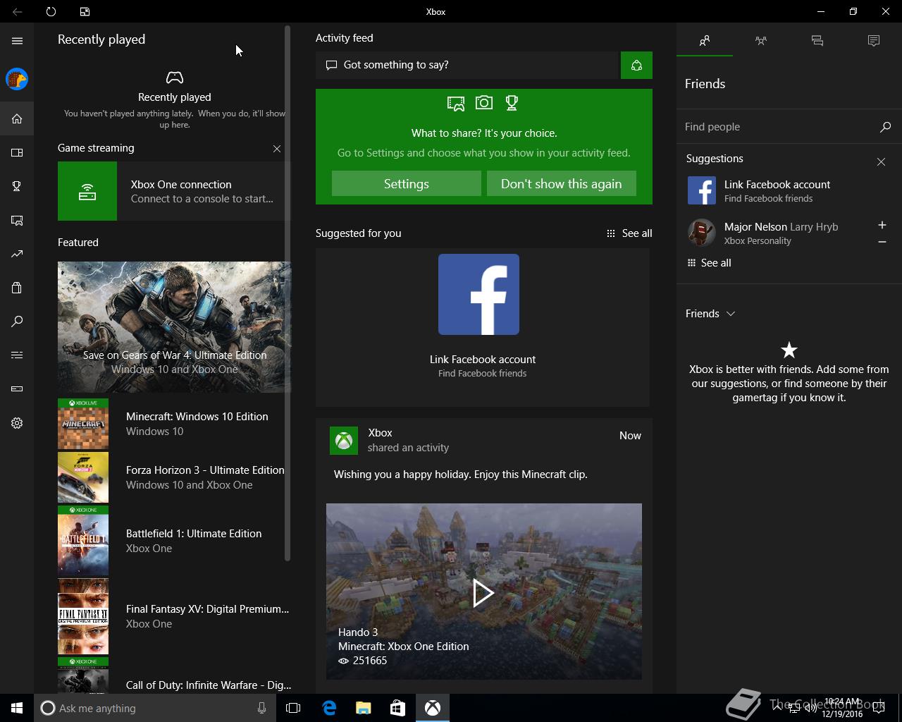902x722 pixels.
Task: Click large Facebook logo in Suggested
Action: click(478, 294)
